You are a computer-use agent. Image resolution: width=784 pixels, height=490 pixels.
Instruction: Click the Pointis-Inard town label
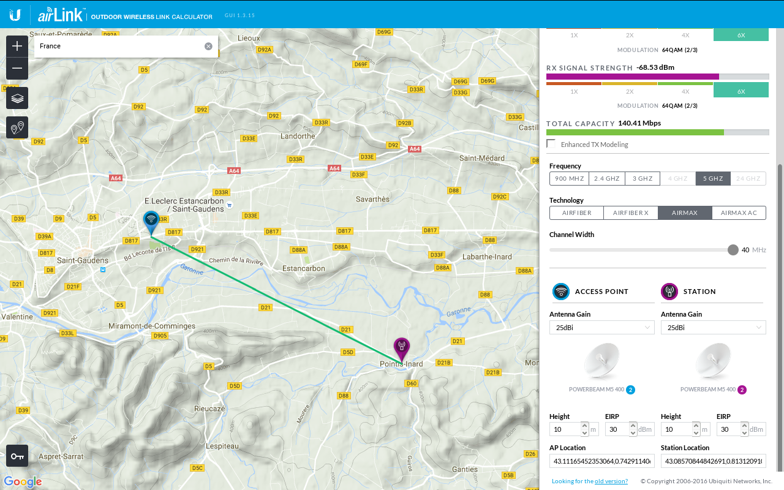point(401,364)
